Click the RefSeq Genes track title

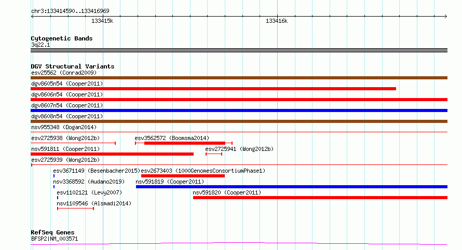(x=52, y=232)
